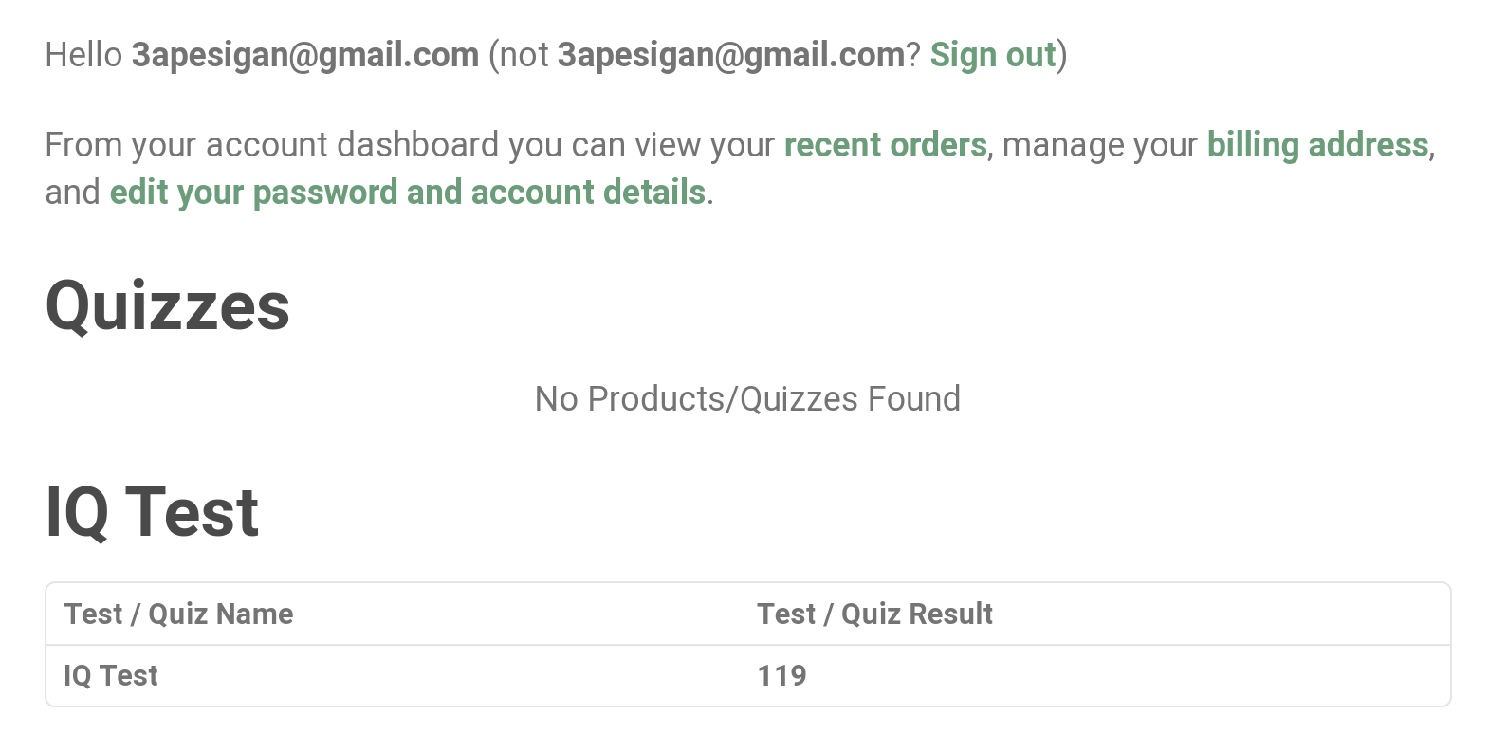Screen dimensions: 1489x752
Task: Click the test result value 119
Action: pos(781,675)
